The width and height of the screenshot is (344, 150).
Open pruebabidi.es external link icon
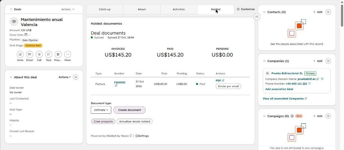(x=317, y=79)
